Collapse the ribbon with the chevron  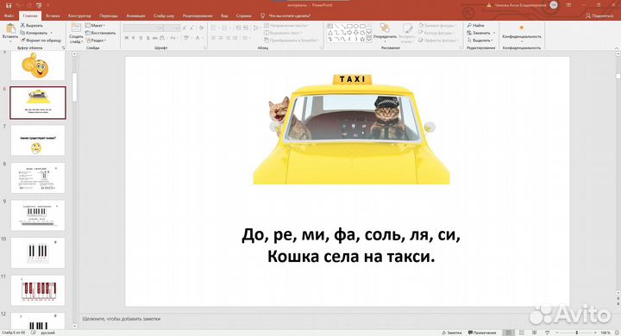[616, 48]
